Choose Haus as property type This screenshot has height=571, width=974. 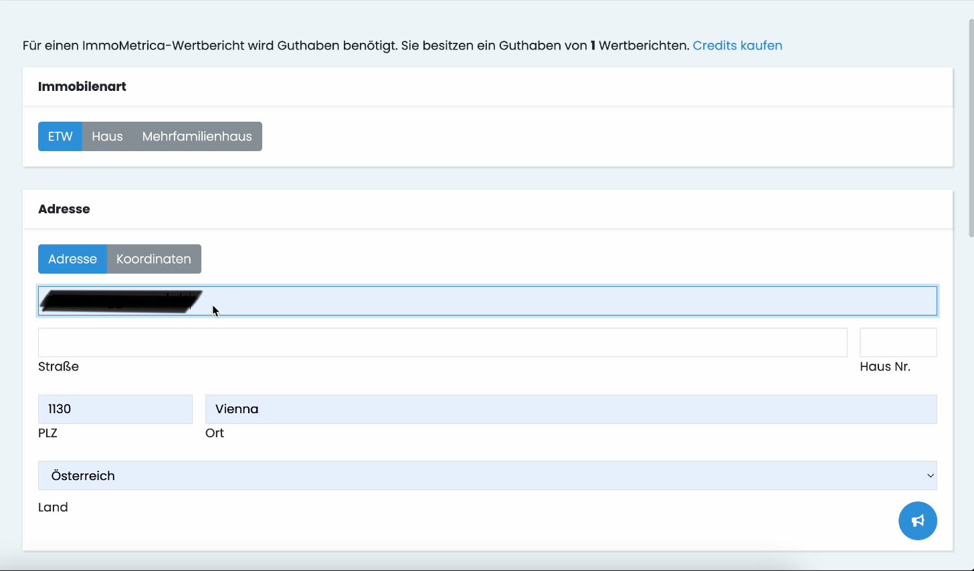click(107, 136)
